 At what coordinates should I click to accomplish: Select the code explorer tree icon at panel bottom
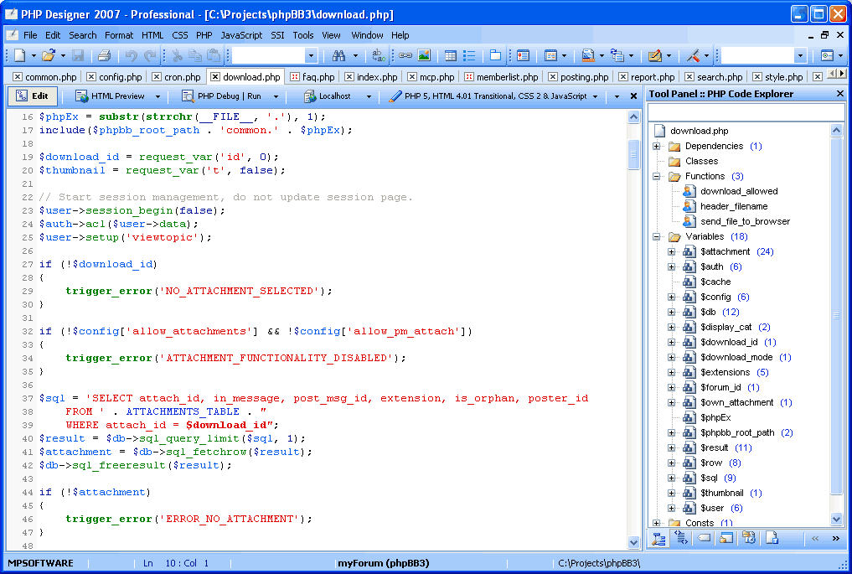(659, 538)
